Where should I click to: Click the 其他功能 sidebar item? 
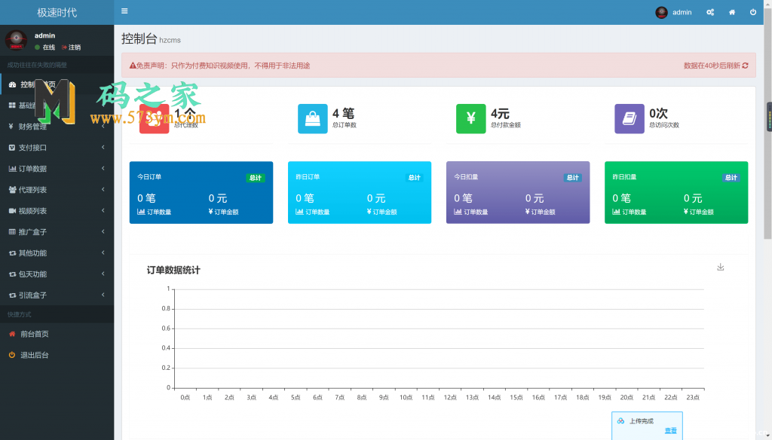pos(57,253)
